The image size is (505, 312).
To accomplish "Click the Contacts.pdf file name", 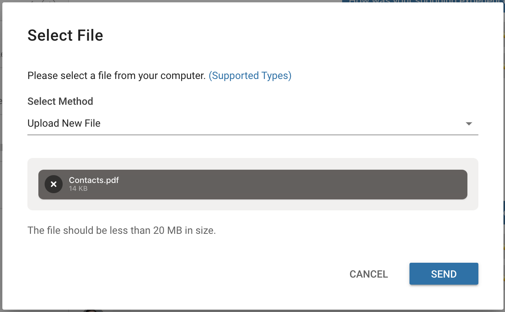I will coord(94,180).
